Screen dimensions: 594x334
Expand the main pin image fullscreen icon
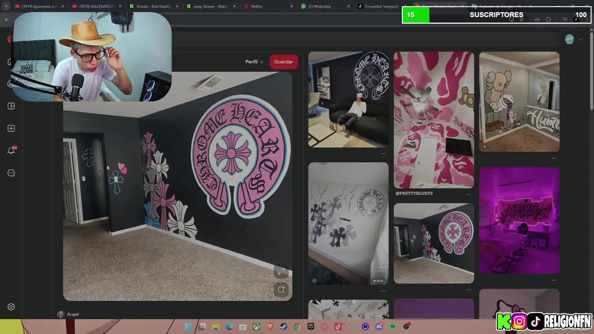(281, 272)
